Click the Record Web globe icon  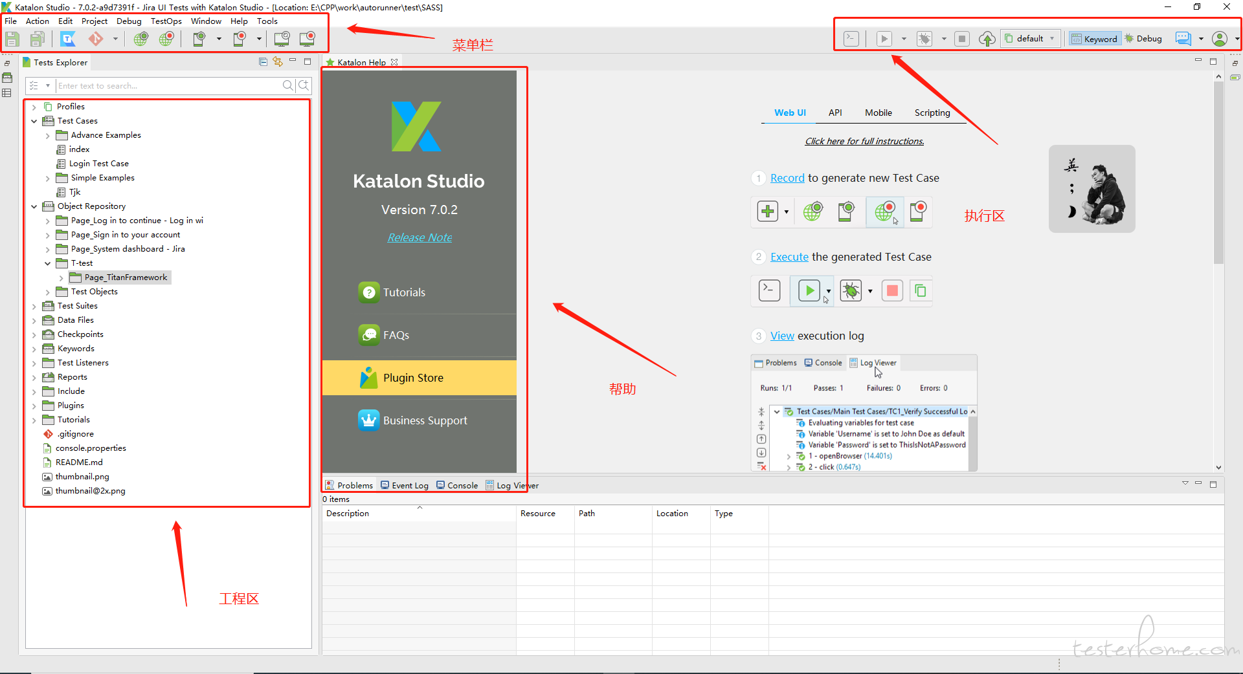coord(166,39)
